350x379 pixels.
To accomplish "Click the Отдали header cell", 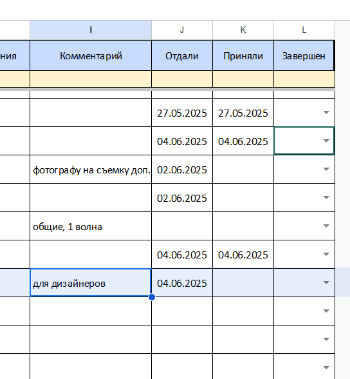I will 182,56.
